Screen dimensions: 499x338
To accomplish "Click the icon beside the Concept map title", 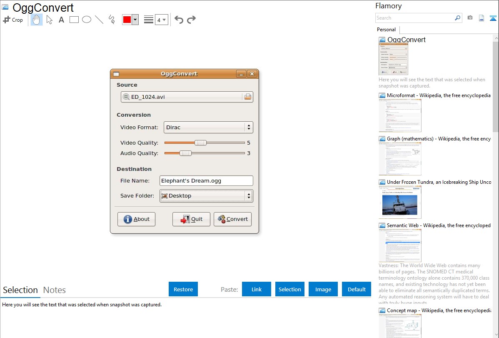I will pyautogui.click(x=382, y=310).
